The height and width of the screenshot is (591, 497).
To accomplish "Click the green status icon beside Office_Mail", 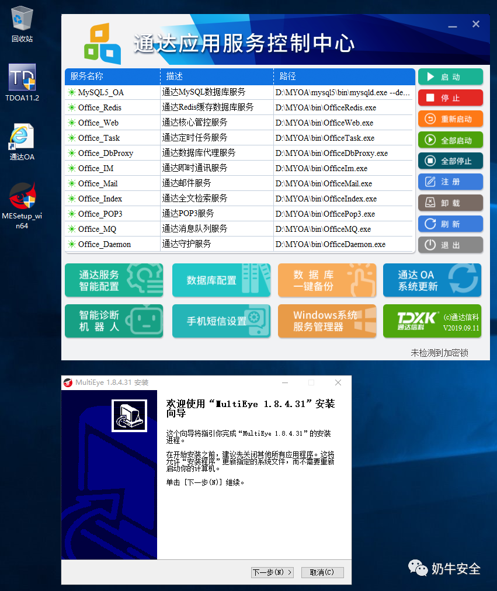I will pos(72,183).
